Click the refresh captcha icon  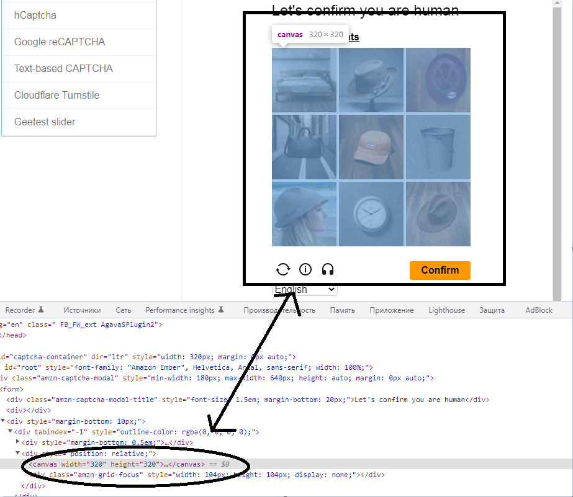coord(283,269)
